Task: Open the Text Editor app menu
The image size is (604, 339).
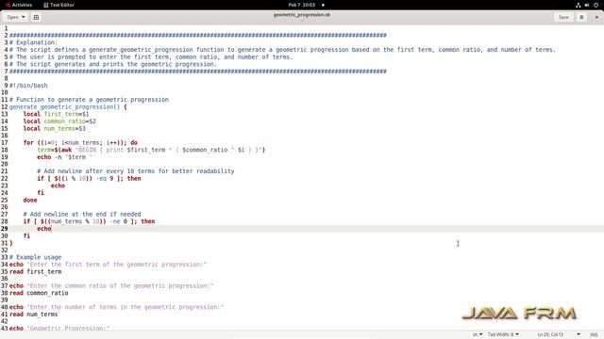Action: (x=59, y=5)
